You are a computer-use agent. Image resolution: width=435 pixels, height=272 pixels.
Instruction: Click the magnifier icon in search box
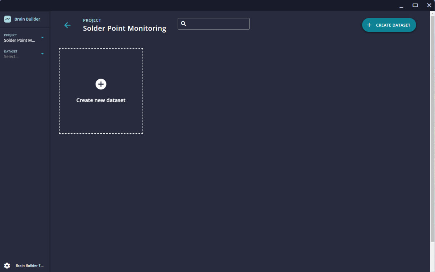point(183,24)
